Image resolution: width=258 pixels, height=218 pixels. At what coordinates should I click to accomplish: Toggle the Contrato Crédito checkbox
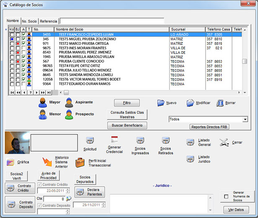click(40, 185)
